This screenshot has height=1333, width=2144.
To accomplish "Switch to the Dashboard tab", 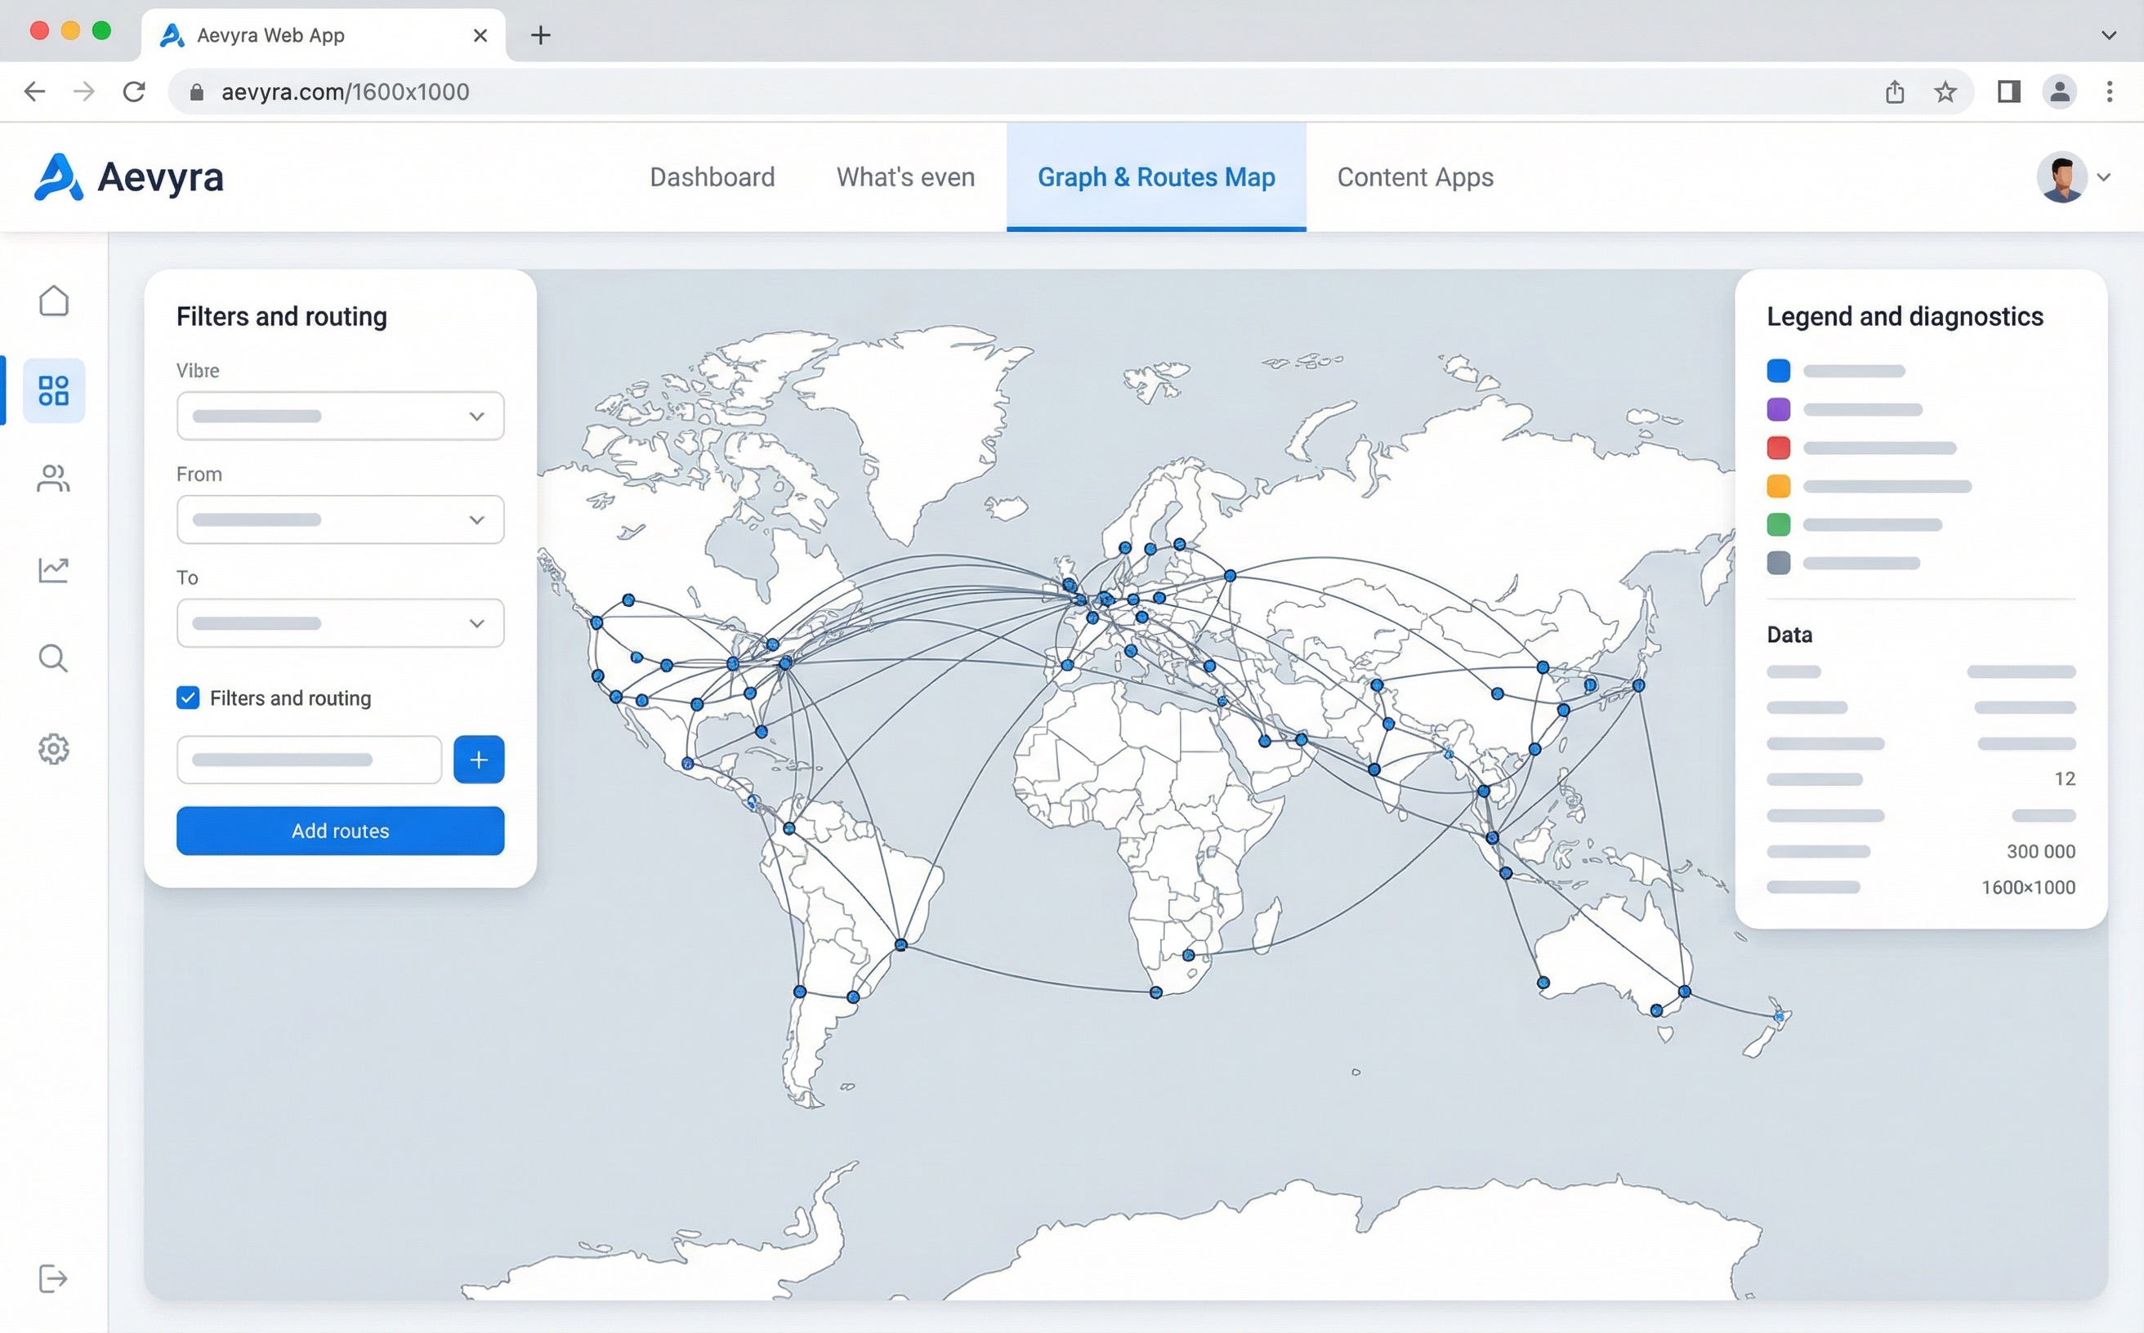I will (712, 176).
